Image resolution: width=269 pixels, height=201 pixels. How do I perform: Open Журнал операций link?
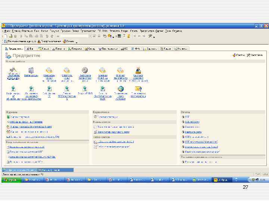pyautogui.click(x=19, y=117)
